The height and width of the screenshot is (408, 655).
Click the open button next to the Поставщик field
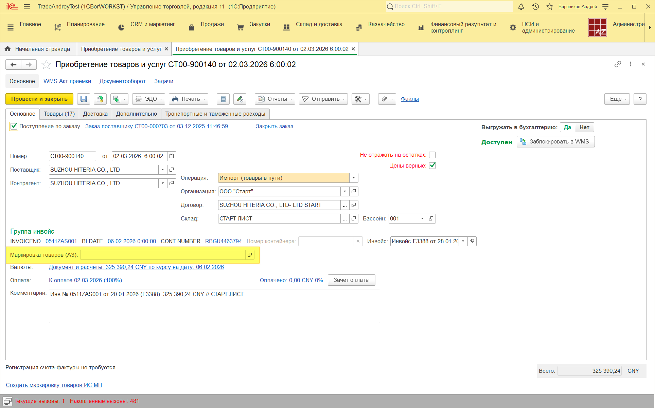tap(172, 170)
